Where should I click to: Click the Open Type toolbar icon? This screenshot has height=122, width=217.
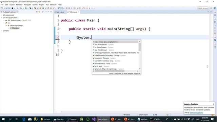[48, 8]
